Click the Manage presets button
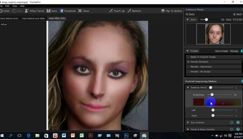The height and width of the screenshot is (139, 243). tap(234, 51)
